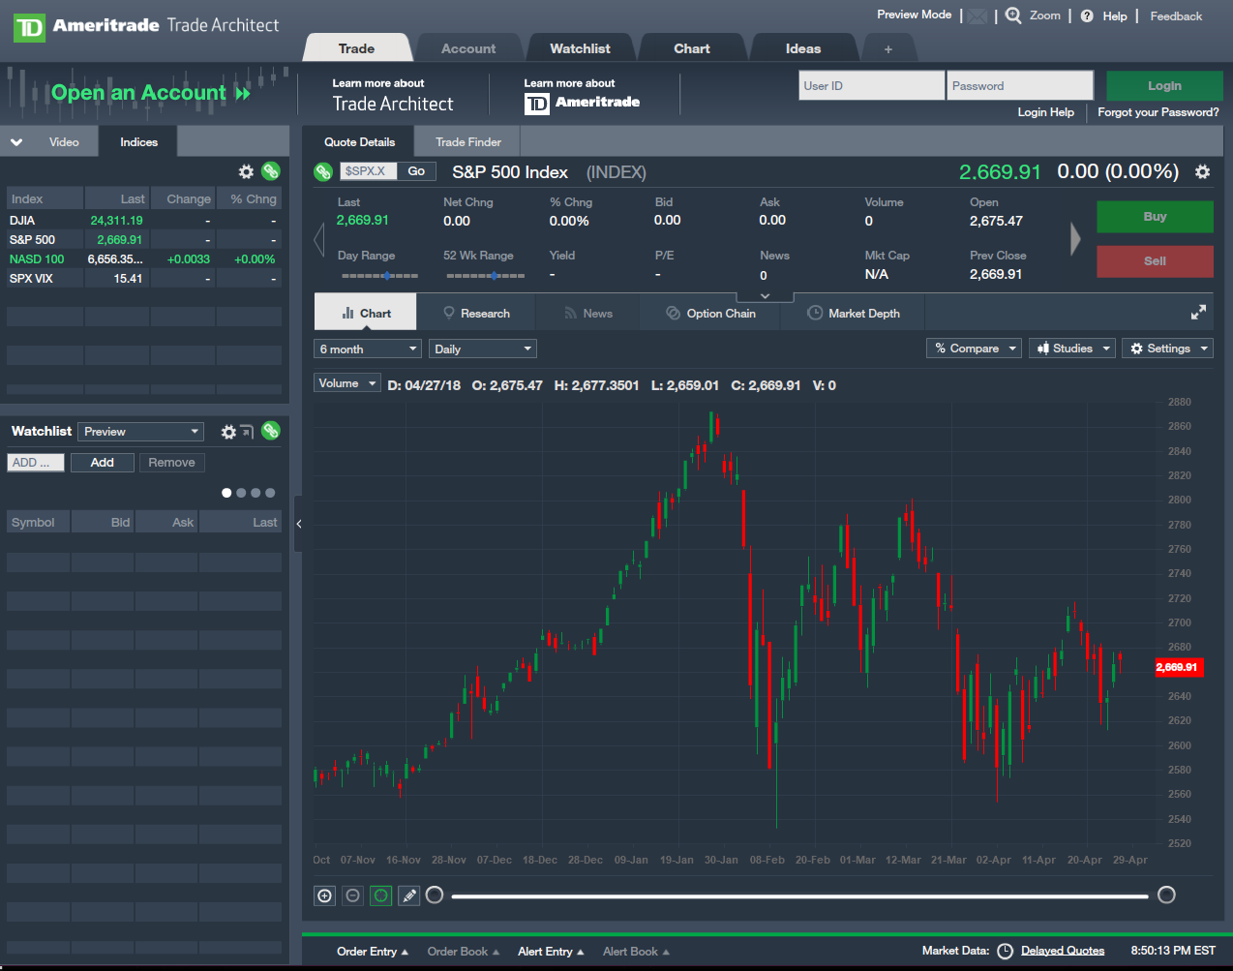Switch to the top Chart tab
1233x971 pixels.
tap(692, 48)
